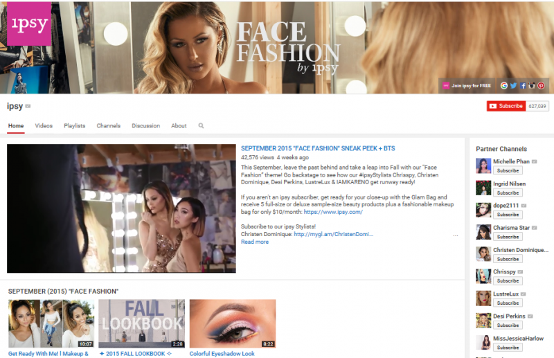This screenshot has width=554, height=358.
Task: Open Get Ready With Me title link
Action: tap(48, 354)
